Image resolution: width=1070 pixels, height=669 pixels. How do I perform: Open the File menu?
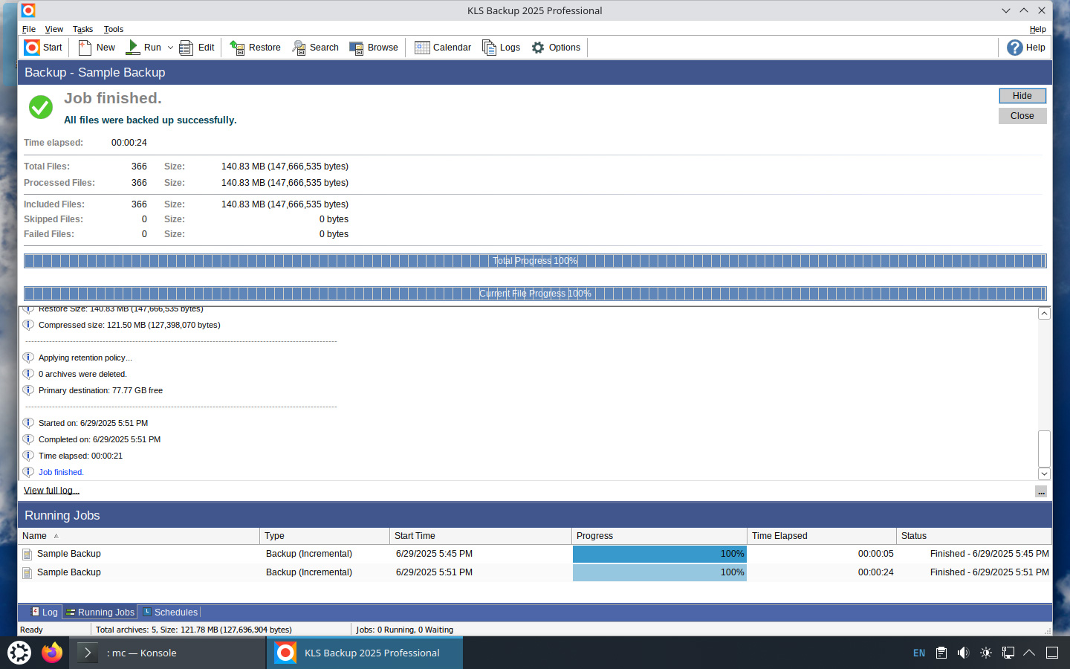click(x=28, y=29)
